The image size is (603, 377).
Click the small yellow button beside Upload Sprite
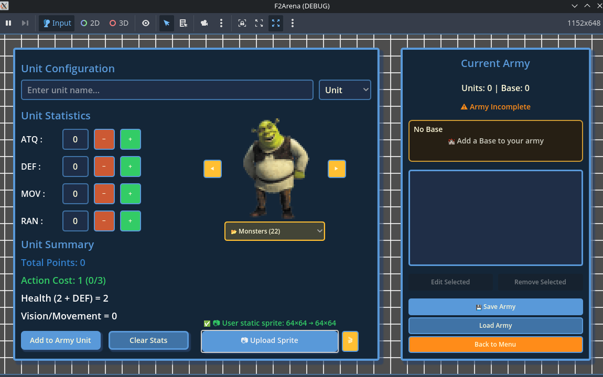click(350, 341)
